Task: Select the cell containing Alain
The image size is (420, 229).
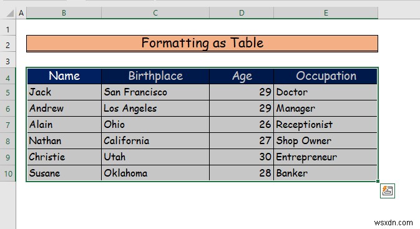Action: click(64, 125)
